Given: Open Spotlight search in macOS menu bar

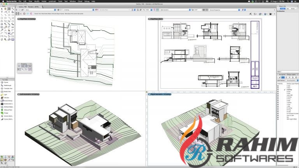Looking at the screenshot, I should pyautogui.click(x=288, y=1).
